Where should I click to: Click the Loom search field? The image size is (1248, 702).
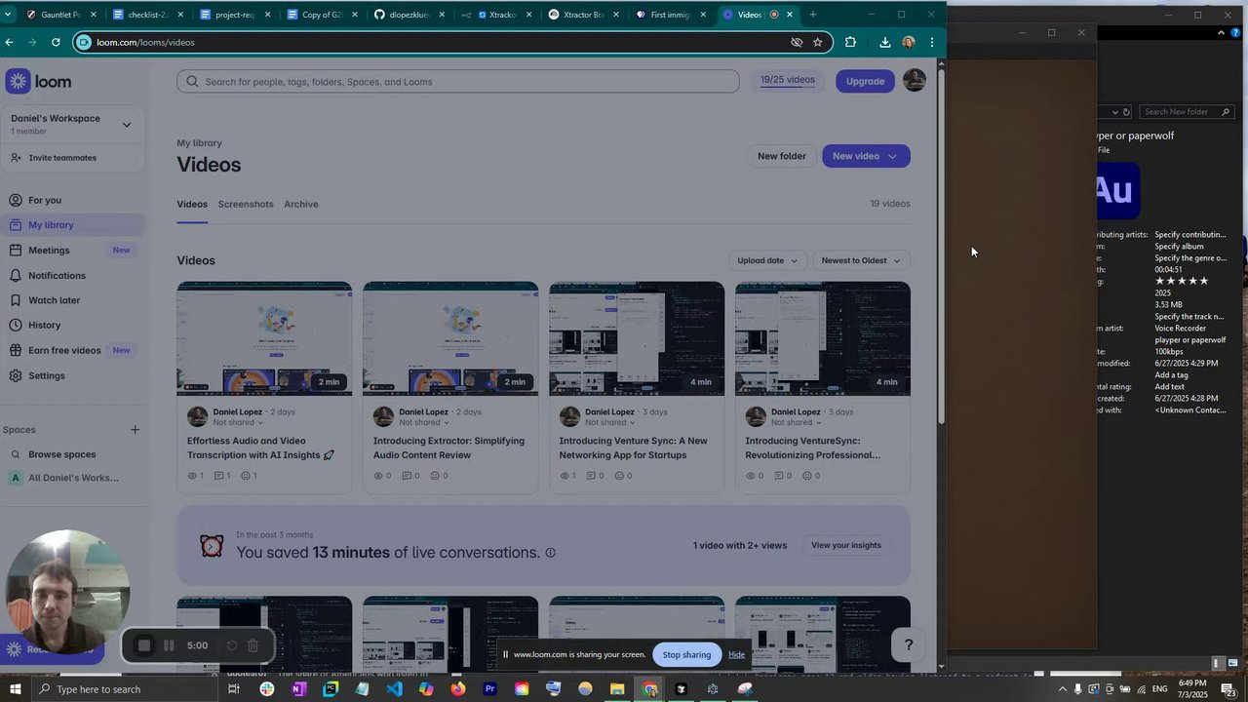click(x=458, y=82)
